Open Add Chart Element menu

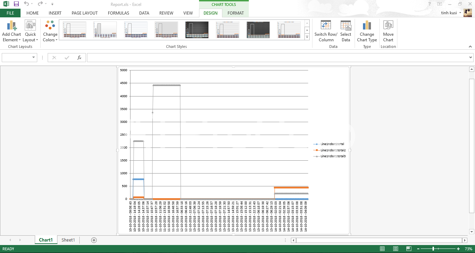pyautogui.click(x=11, y=31)
